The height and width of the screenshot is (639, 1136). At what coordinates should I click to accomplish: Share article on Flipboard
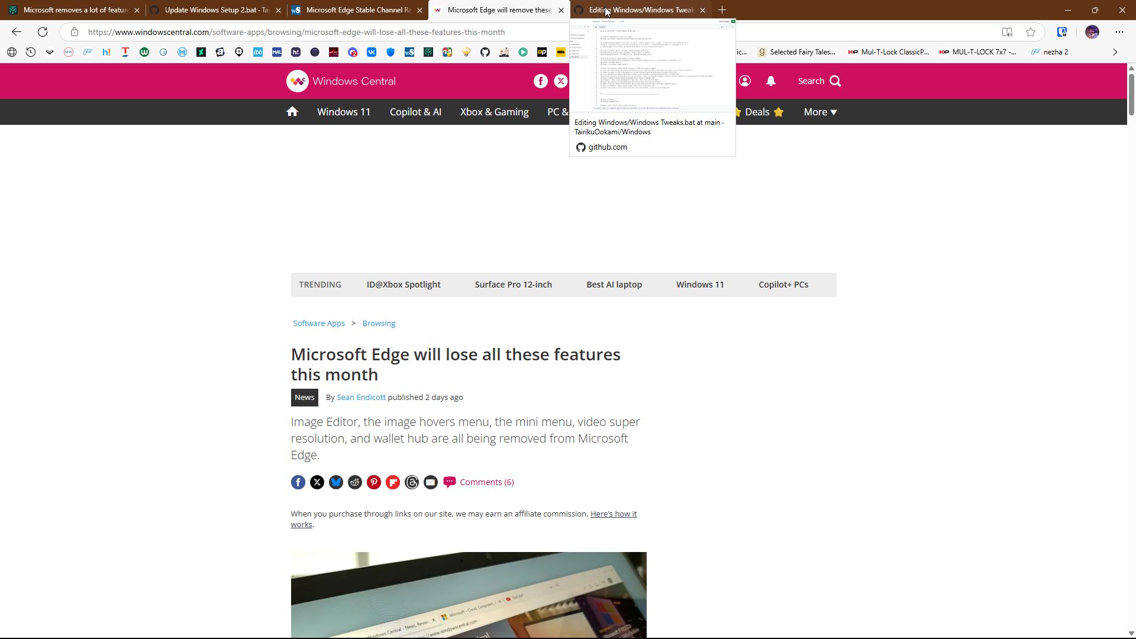point(393,483)
